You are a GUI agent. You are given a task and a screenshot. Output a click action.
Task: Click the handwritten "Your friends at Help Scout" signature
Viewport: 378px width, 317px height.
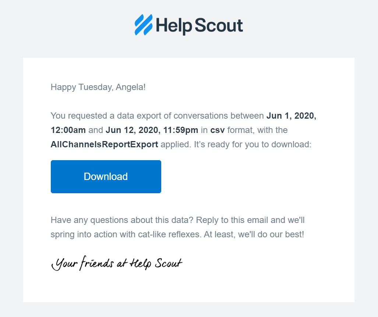pos(116,263)
